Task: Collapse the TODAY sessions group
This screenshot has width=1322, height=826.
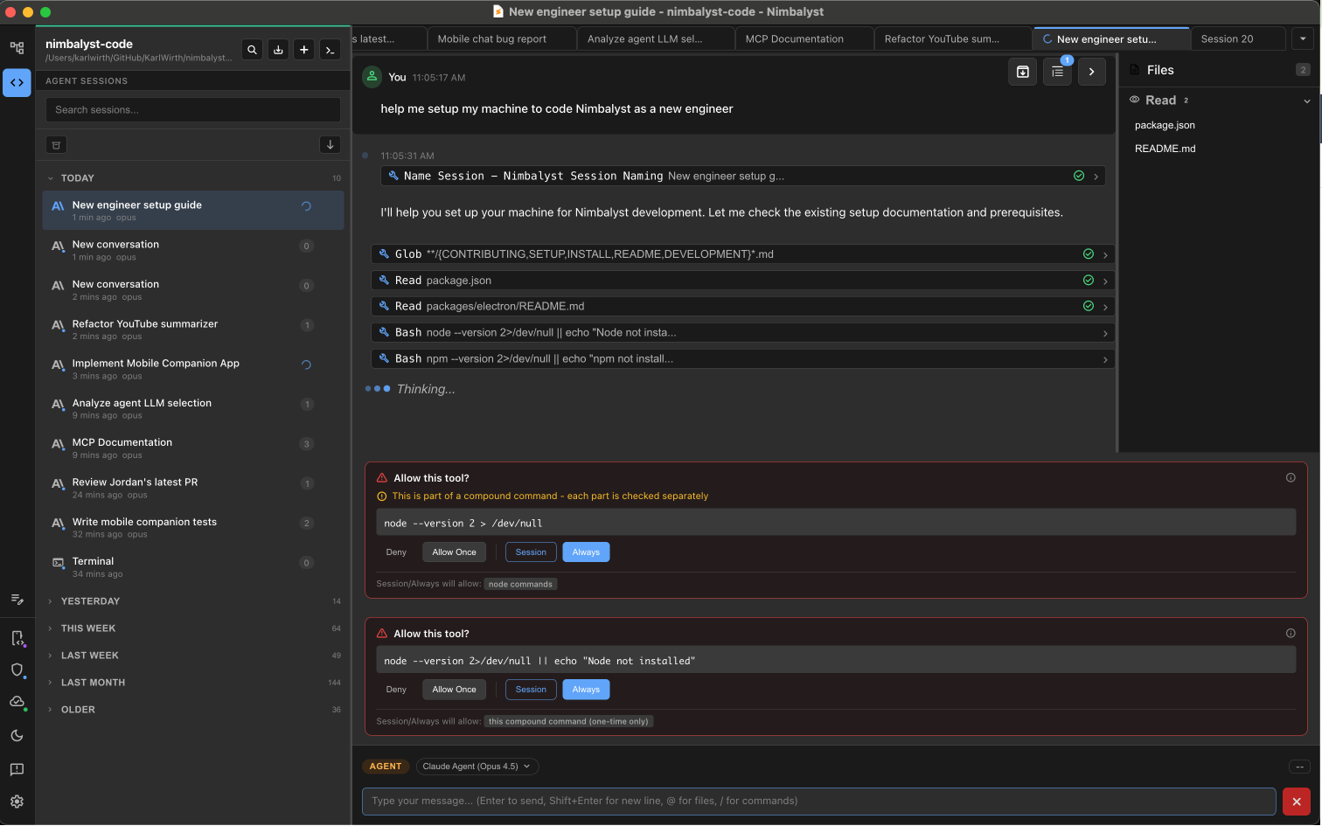Action: tap(77, 178)
